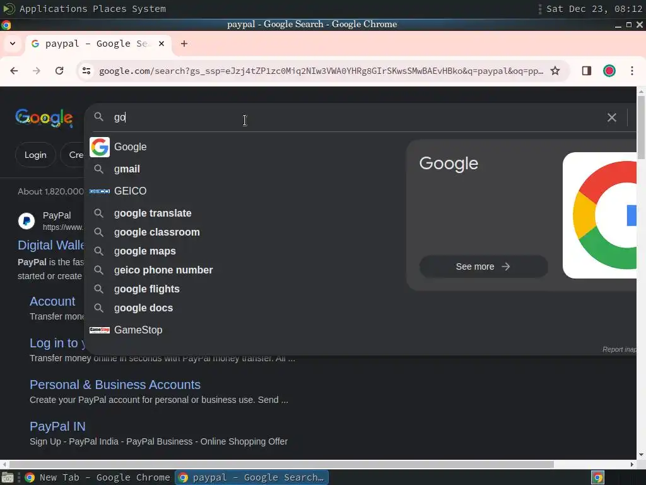Click See more in Google preview card
646x485 pixels.
point(483,266)
